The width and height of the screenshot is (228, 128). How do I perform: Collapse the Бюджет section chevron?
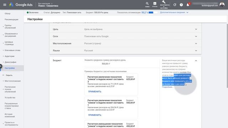(x=196, y=61)
